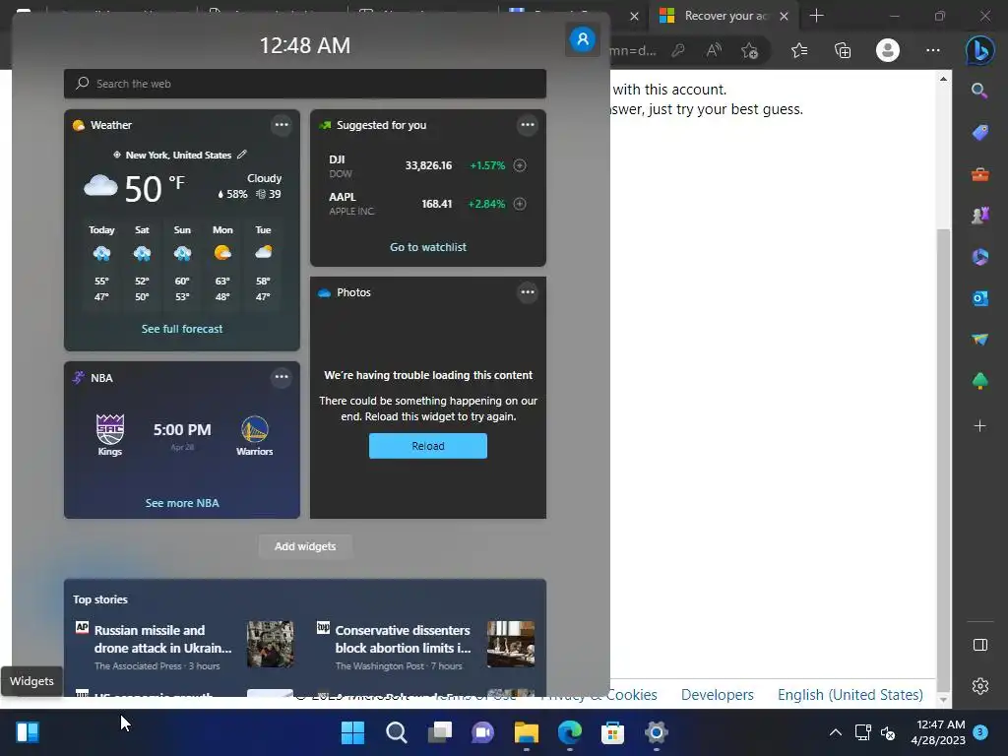1008x756 pixels.
Task: Open the sidebar Tools briefcase icon
Action: [x=979, y=173]
